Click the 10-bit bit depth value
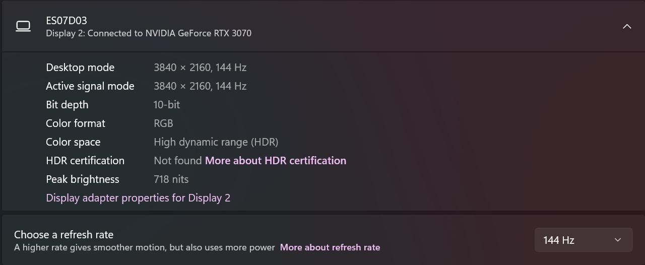Screen dimensions: 645x265 tap(167, 105)
